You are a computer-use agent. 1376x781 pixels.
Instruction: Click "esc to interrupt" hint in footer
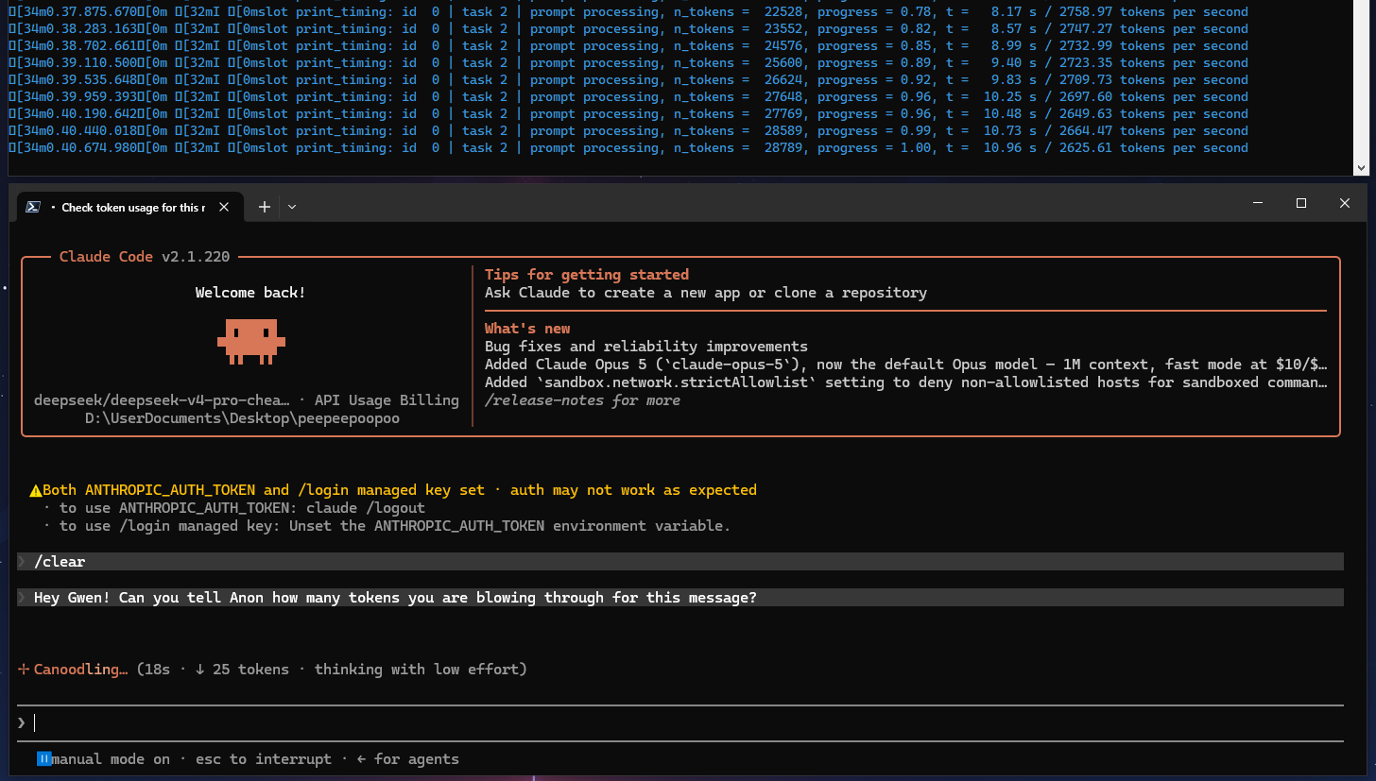(x=264, y=759)
